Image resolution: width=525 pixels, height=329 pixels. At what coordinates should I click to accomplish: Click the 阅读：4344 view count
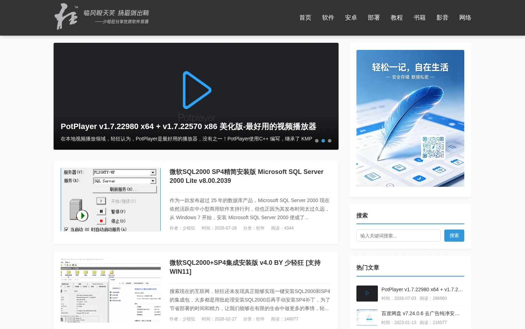tap(282, 228)
